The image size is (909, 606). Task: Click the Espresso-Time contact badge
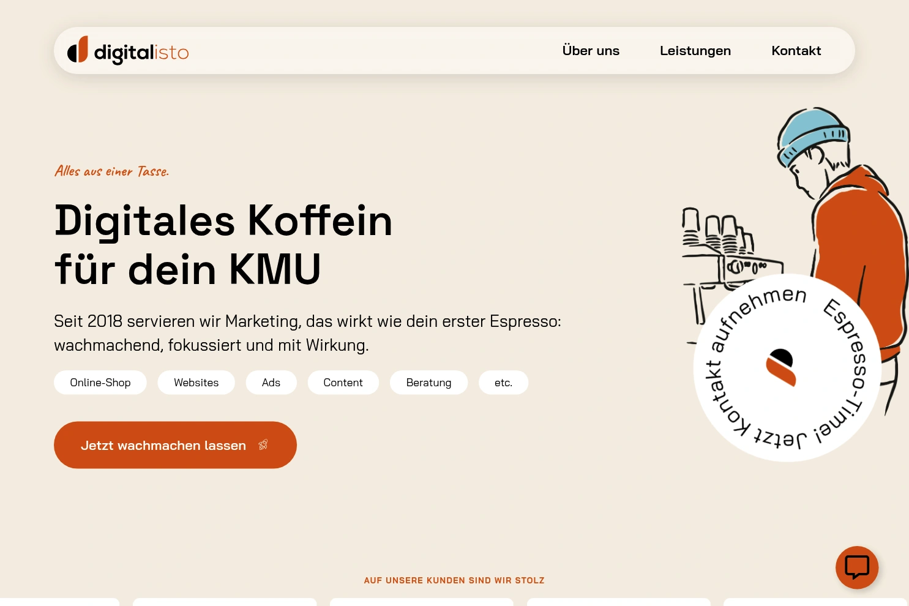pyautogui.click(x=787, y=367)
